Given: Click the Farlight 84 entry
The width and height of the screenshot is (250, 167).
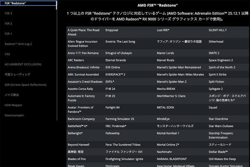Looking at the screenshot, I should click(x=112, y=108).
